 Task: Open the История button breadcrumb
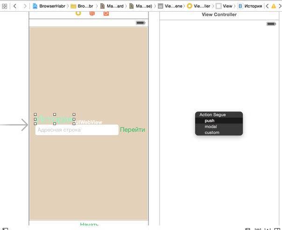coord(250,6)
